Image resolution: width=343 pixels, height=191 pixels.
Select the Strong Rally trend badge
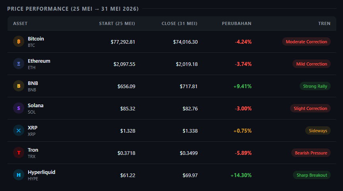(x=315, y=86)
